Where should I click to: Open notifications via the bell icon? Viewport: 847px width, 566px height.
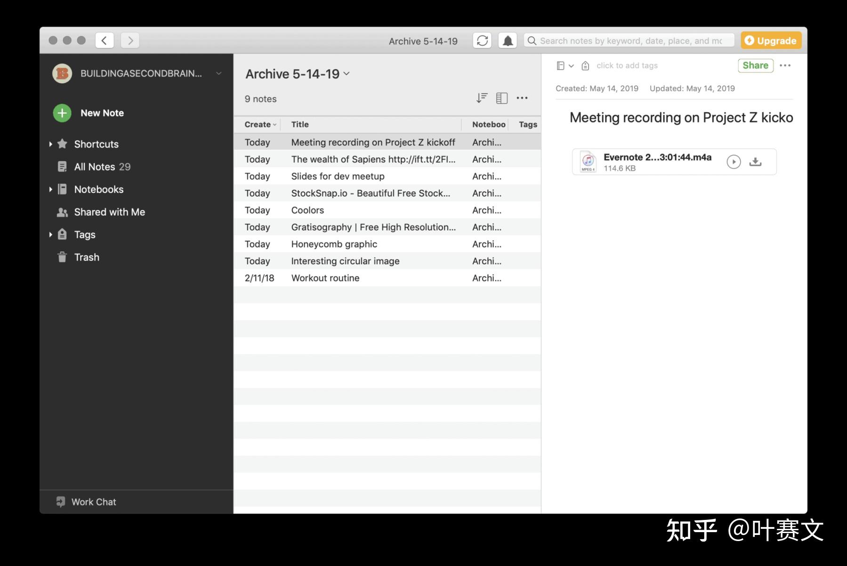[x=508, y=40]
